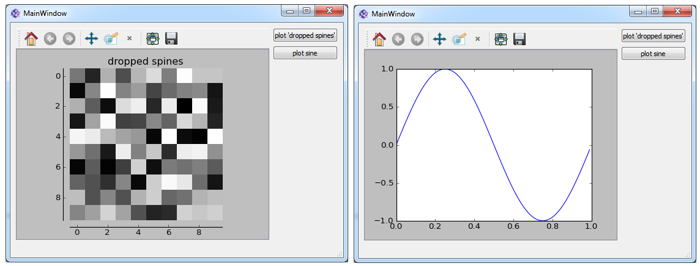Click Back arrow in dropped spines window toolbar
This screenshot has height=266, width=700.
[50, 38]
